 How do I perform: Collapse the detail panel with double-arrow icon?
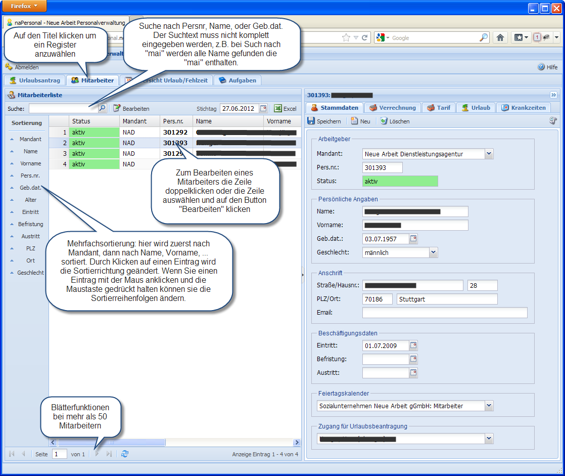click(553, 95)
